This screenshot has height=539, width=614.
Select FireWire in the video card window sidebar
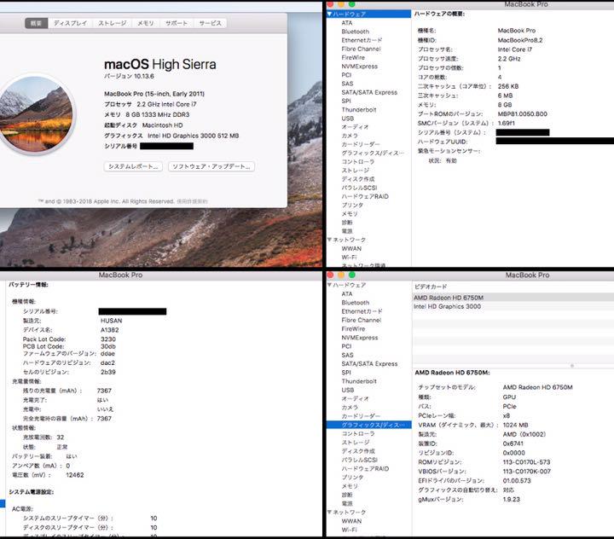point(353,328)
